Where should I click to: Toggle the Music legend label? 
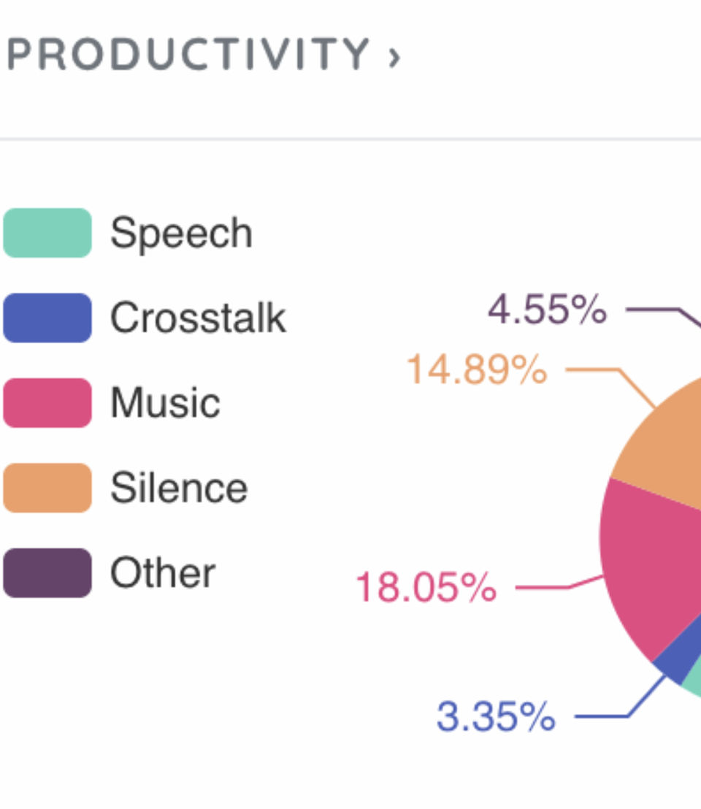click(165, 402)
